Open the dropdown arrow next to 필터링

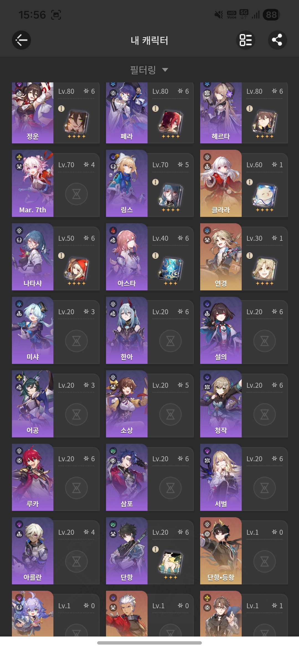coord(165,70)
